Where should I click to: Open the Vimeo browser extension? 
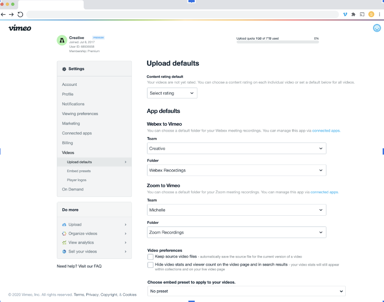tap(345, 14)
